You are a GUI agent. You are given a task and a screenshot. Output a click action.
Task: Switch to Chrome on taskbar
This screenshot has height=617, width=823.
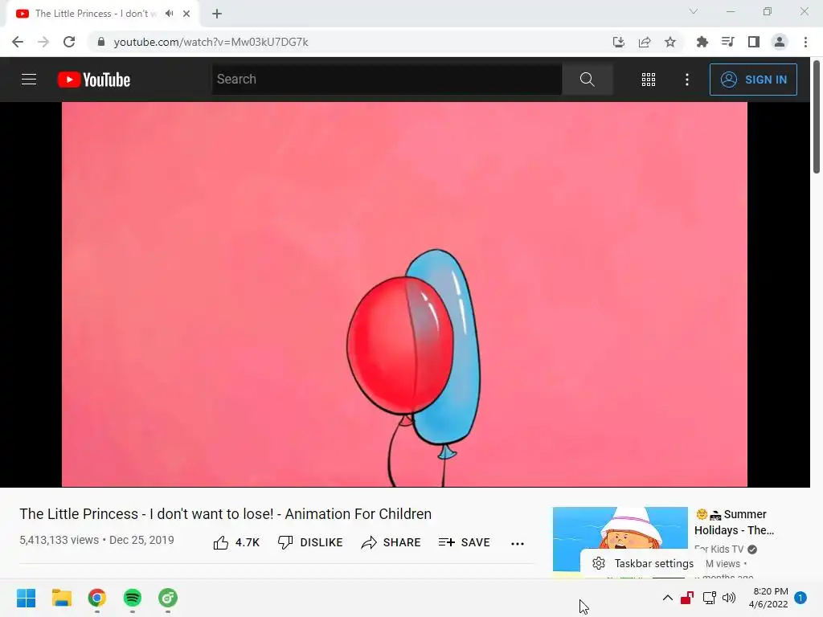(97, 598)
